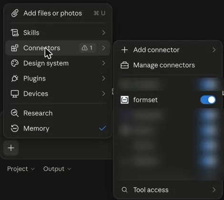Viewport: 224px width, 200px height.
Task: Click the toolbox icon for Manage connectors
Action: [x=125, y=65]
